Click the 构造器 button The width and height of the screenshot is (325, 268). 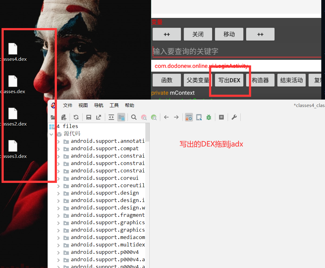[260, 80]
